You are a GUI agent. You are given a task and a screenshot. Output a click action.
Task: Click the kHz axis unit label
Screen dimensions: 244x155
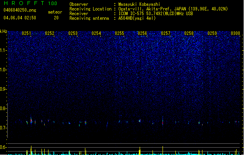click(3, 31)
